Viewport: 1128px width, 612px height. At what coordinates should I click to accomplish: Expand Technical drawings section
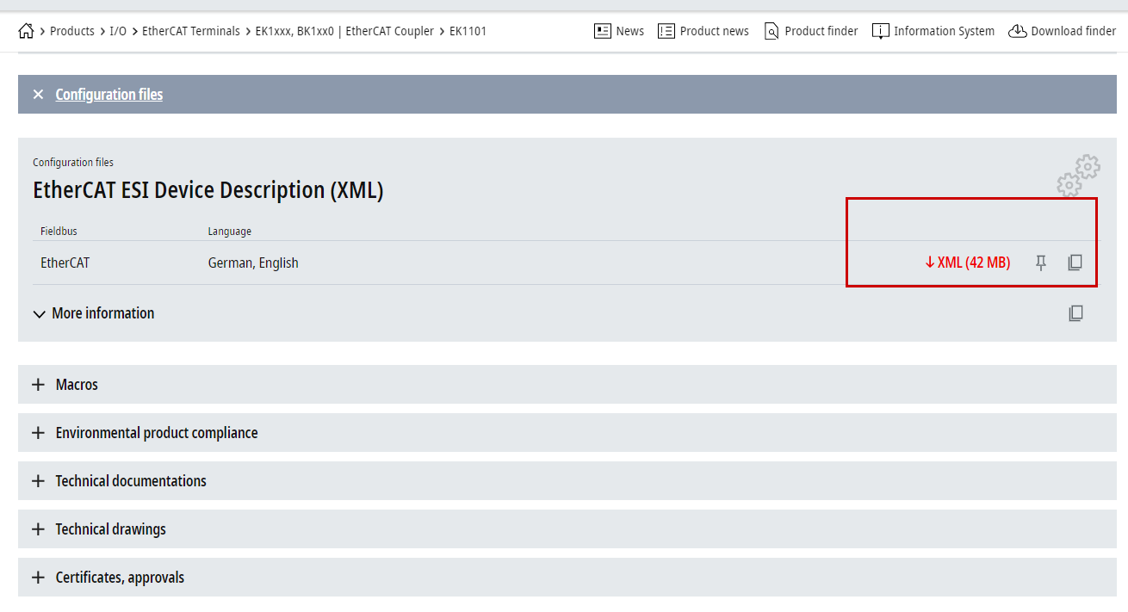point(566,529)
